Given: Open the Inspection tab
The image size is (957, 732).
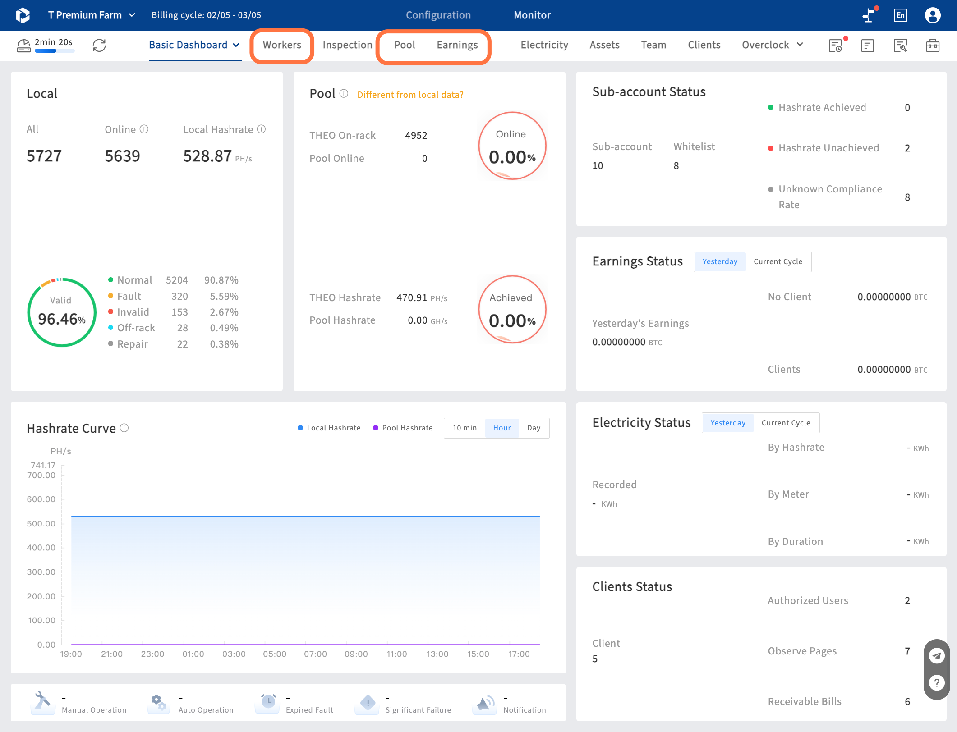Looking at the screenshot, I should 347,45.
